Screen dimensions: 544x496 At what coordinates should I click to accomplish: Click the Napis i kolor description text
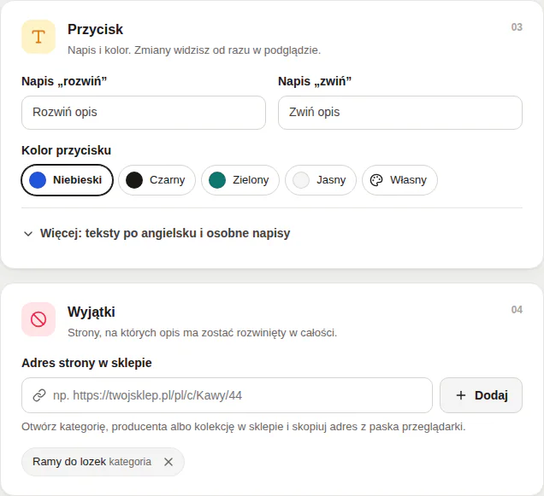(194, 50)
